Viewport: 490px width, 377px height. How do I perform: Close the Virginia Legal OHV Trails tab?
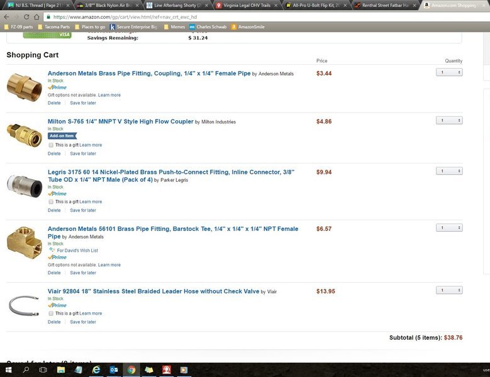pos(276,5)
